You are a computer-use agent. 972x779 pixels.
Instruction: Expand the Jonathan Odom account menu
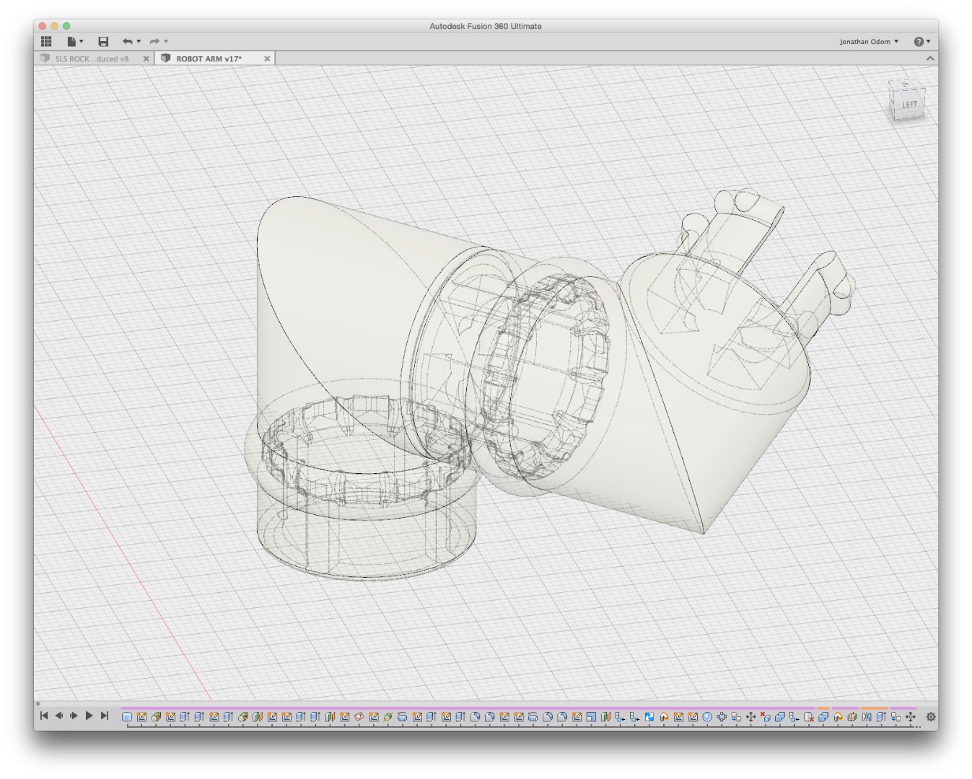point(869,42)
